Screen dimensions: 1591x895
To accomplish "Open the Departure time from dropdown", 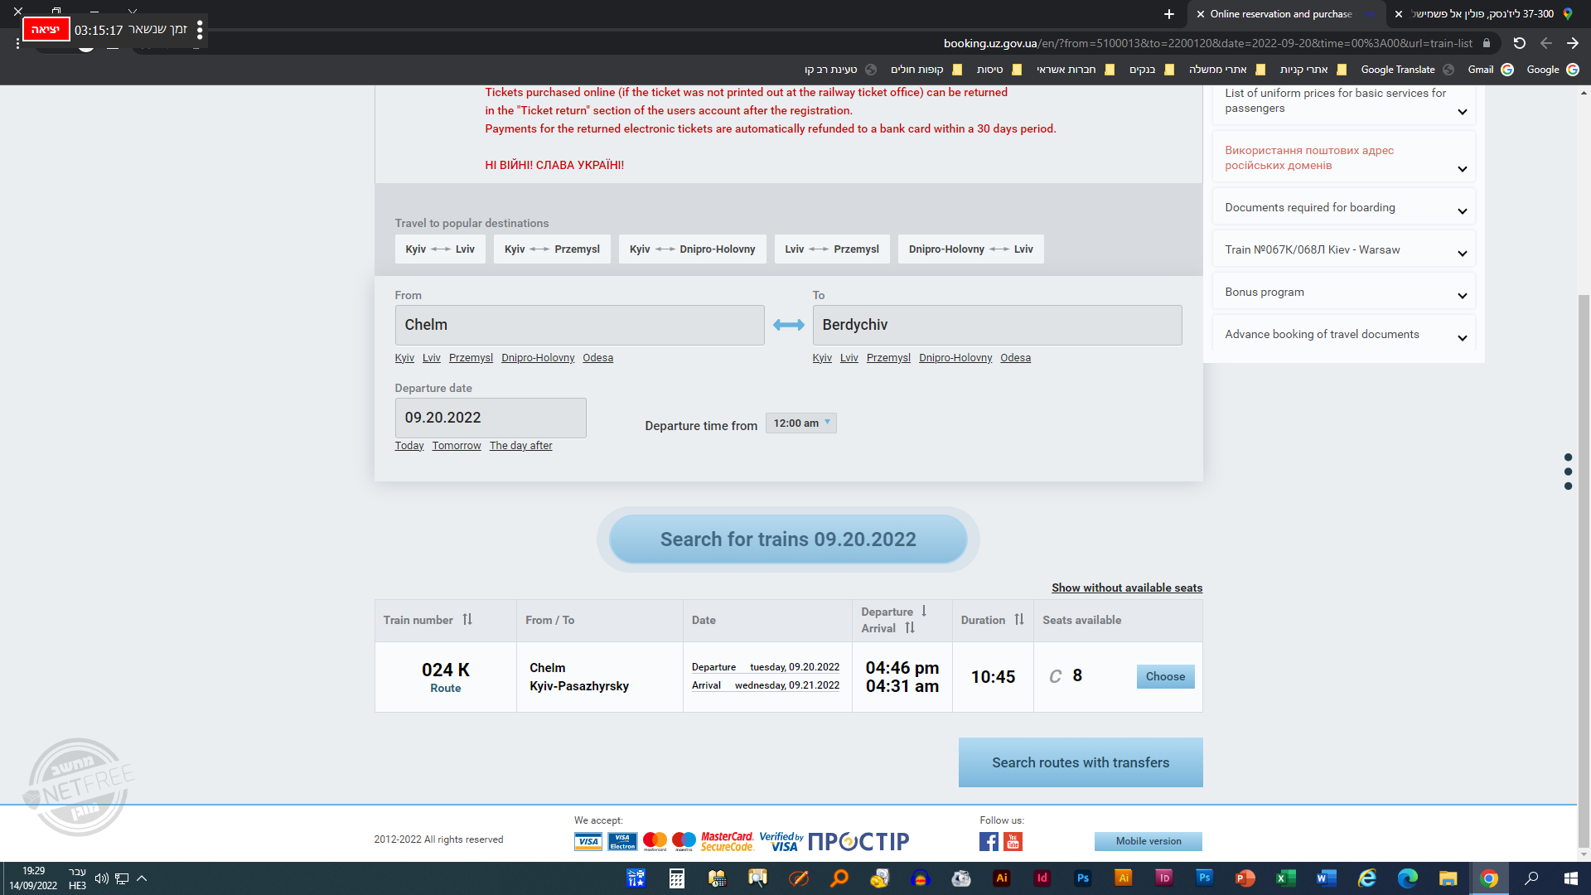I will 800,423.
